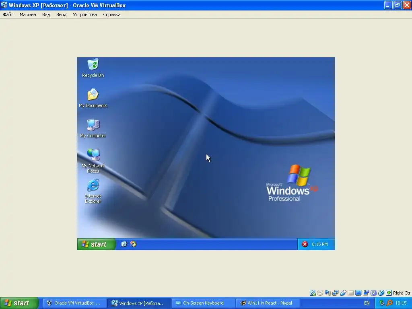Image resolution: width=412 pixels, height=309 pixels.
Task: Open the Машина menu
Action: (28, 14)
